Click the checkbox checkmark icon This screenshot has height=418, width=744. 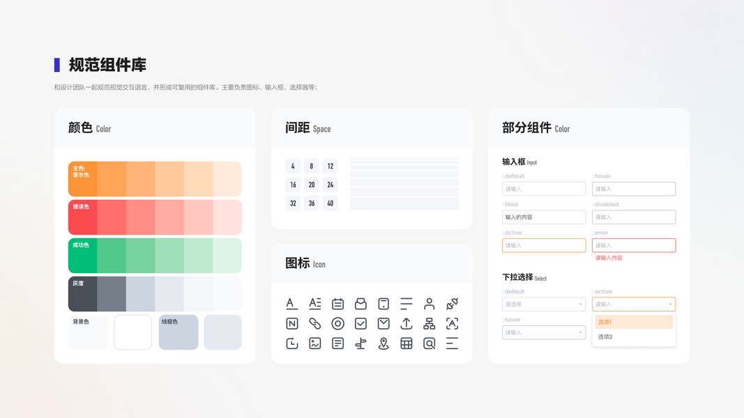point(360,324)
